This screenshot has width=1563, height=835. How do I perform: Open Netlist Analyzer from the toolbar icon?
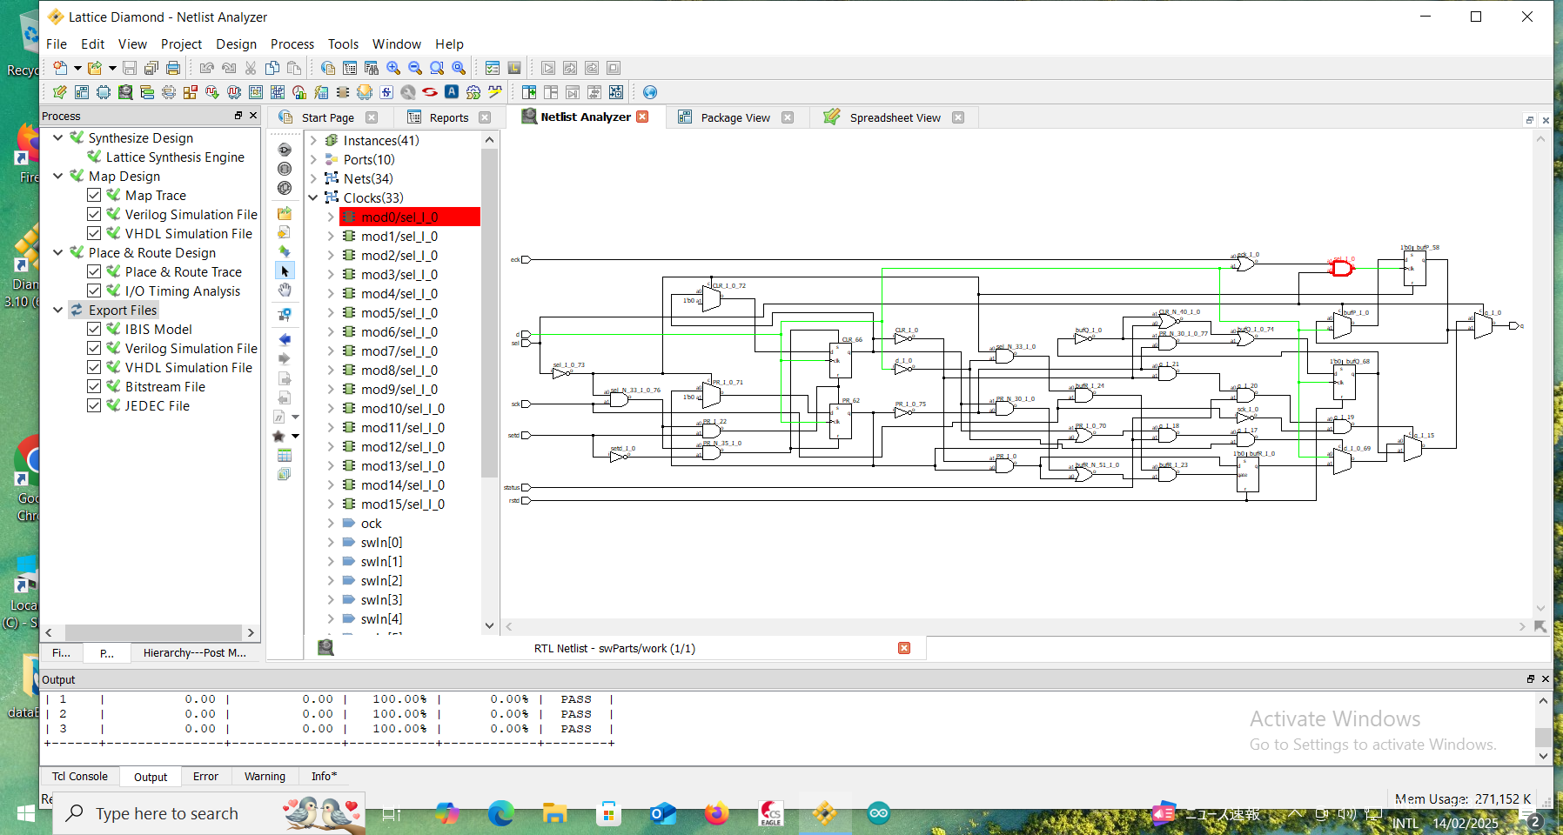pyautogui.click(x=125, y=92)
